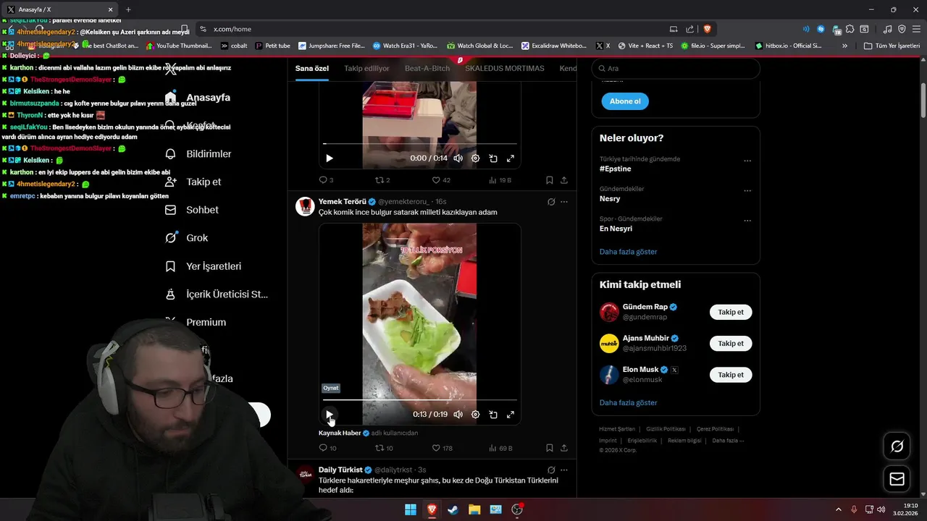Go fullscreen on the 0:13 / 0:19 video
Screen dimensions: 927x521
coord(511,415)
